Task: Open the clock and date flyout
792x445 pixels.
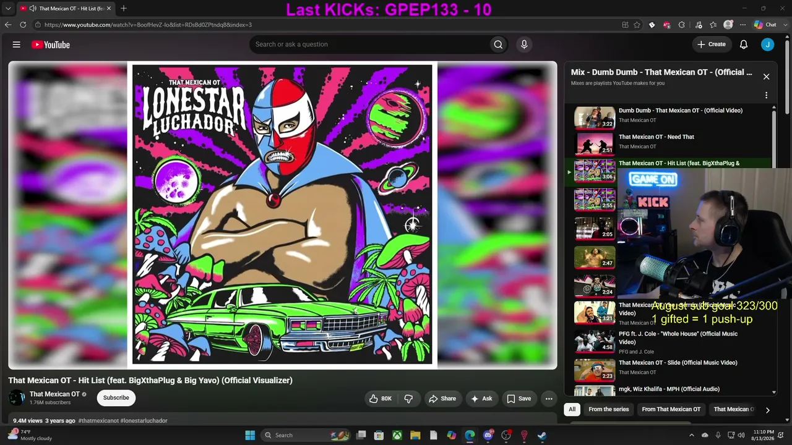Action: pos(764,435)
